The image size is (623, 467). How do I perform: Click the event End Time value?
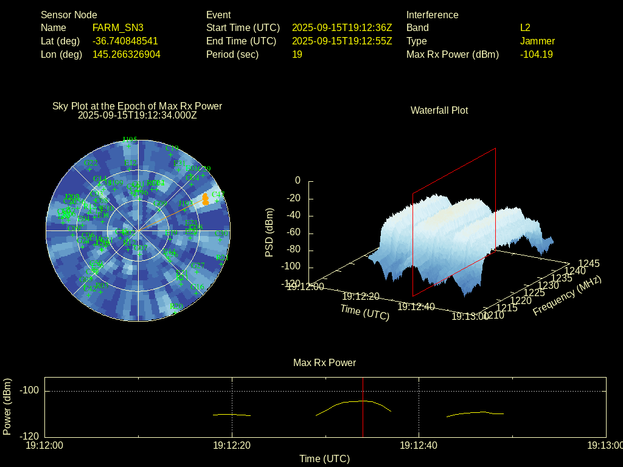342,41
